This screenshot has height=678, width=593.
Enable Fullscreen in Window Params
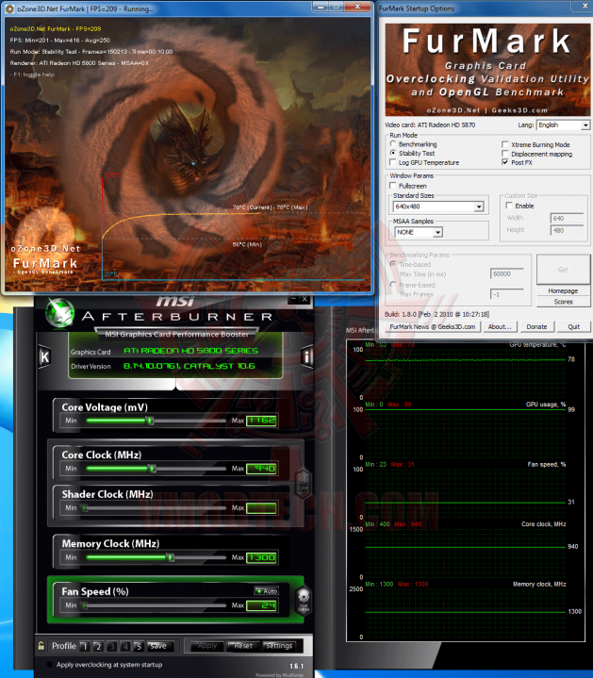(393, 186)
